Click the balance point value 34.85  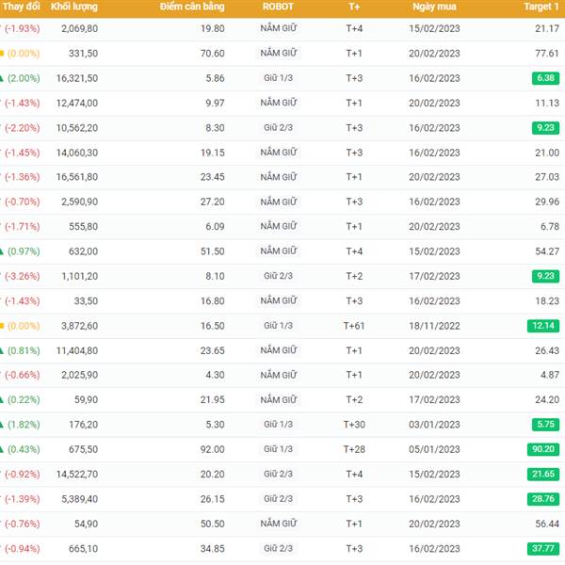(x=212, y=549)
